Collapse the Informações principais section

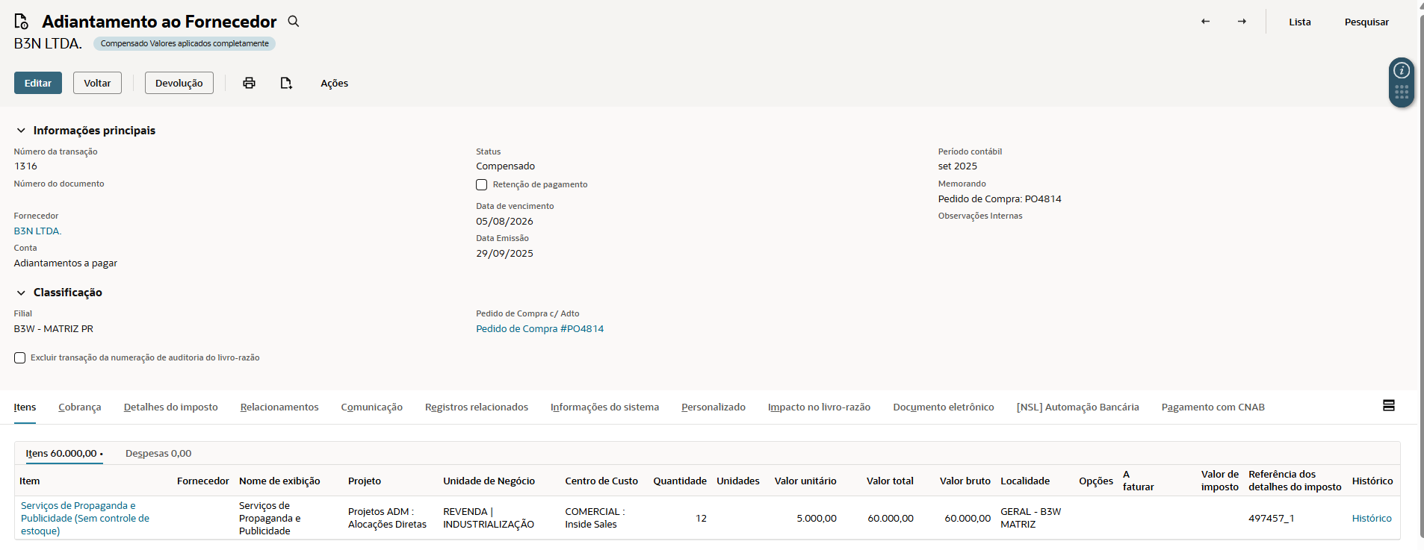[x=21, y=131]
